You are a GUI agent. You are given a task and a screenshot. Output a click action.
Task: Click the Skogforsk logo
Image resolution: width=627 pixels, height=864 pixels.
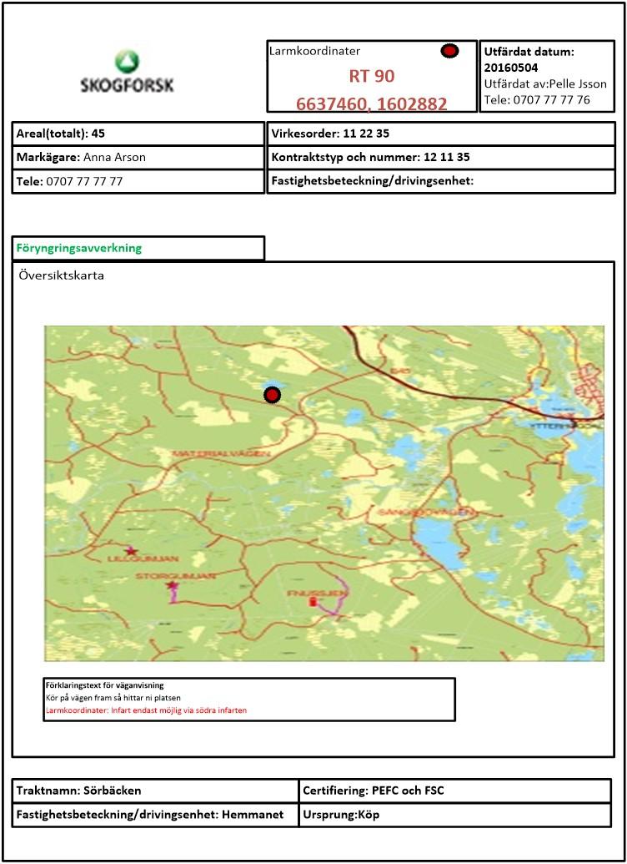tap(128, 71)
